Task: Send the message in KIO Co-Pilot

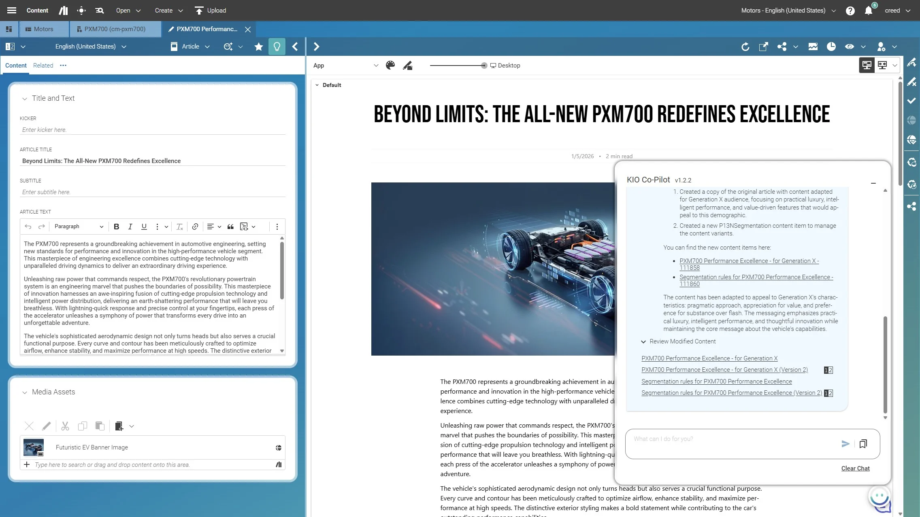Action: click(x=845, y=444)
